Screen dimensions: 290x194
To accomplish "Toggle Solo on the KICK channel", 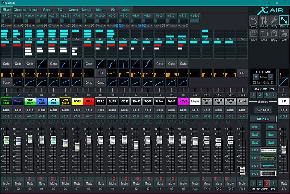I will [124, 110].
